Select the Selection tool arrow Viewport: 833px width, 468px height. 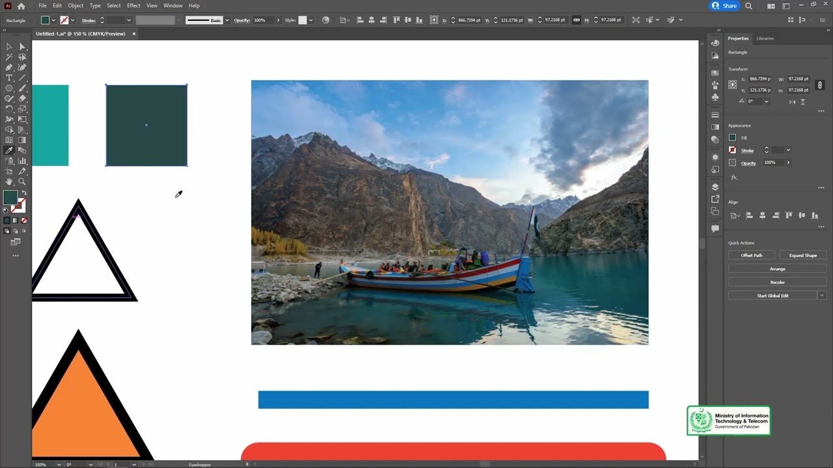pyautogui.click(x=9, y=47)
